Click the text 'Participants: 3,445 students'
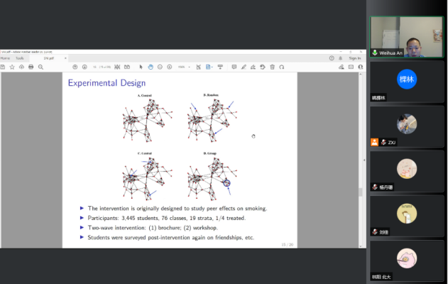The width and height of the screenshot is (448, 284). tap(123, 218)
